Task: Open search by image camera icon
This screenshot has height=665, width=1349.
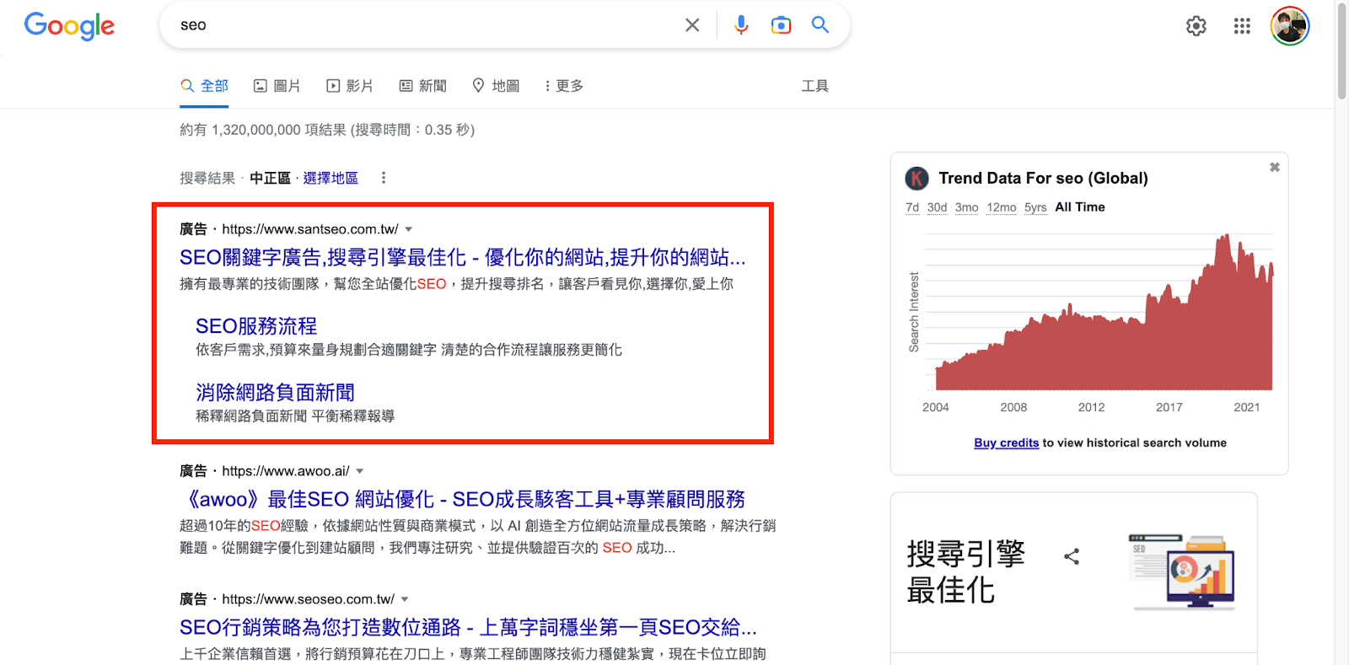Action: (782, 25)
